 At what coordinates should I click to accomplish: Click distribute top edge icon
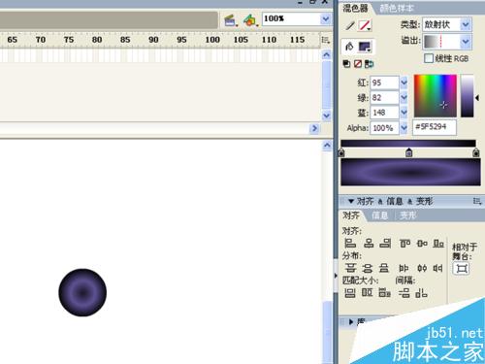point(350,268)
